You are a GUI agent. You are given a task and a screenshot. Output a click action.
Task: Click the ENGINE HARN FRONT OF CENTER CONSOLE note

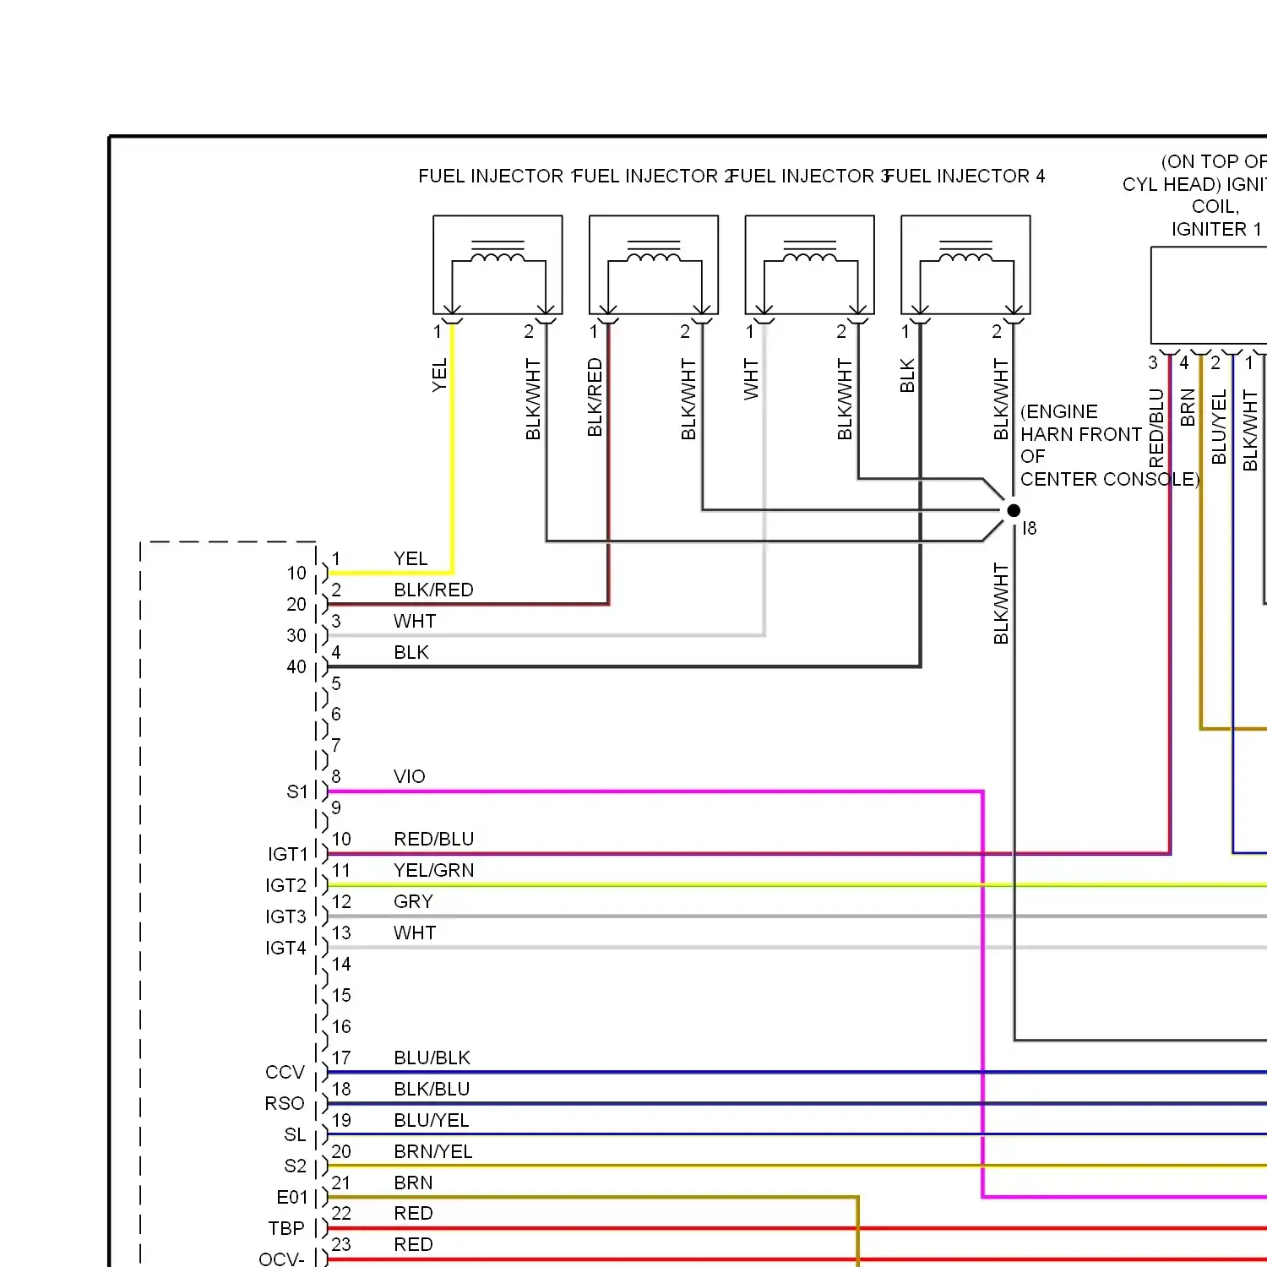[x=1109, y=445]
